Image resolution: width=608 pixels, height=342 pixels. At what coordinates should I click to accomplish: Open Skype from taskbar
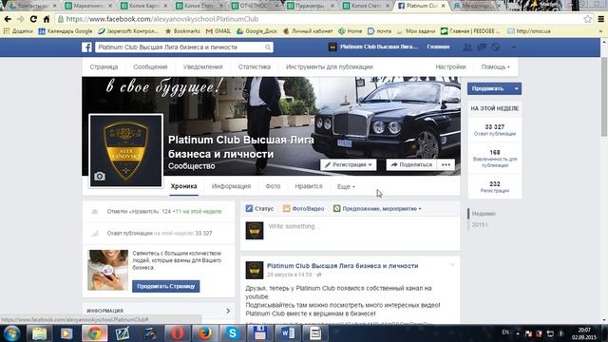click(x=233, y=333)
